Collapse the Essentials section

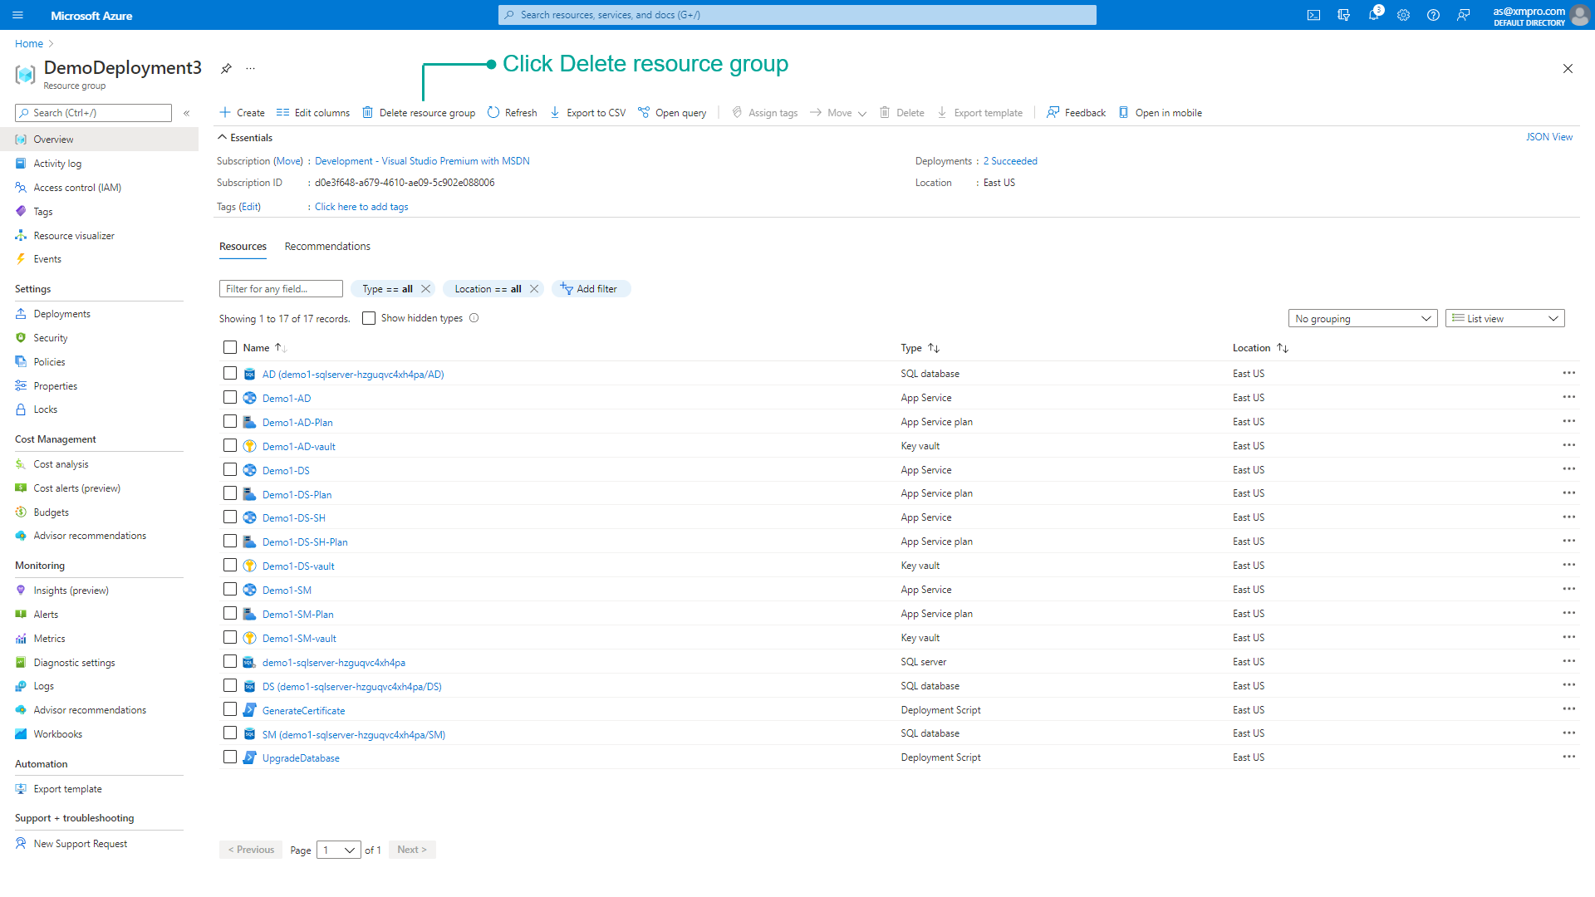tap(222, 138)
